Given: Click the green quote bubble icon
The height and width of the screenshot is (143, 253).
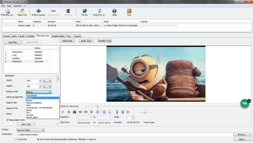Looking at the screenshot, I should tap(244, 104).
